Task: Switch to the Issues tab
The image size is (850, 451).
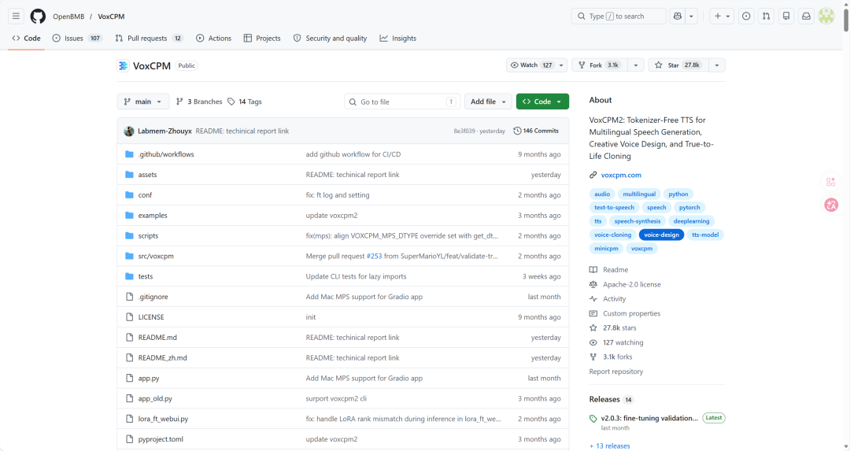Action: point(77,39)
